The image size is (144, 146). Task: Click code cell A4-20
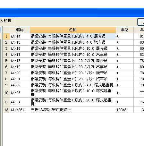(x=20, y=73)
